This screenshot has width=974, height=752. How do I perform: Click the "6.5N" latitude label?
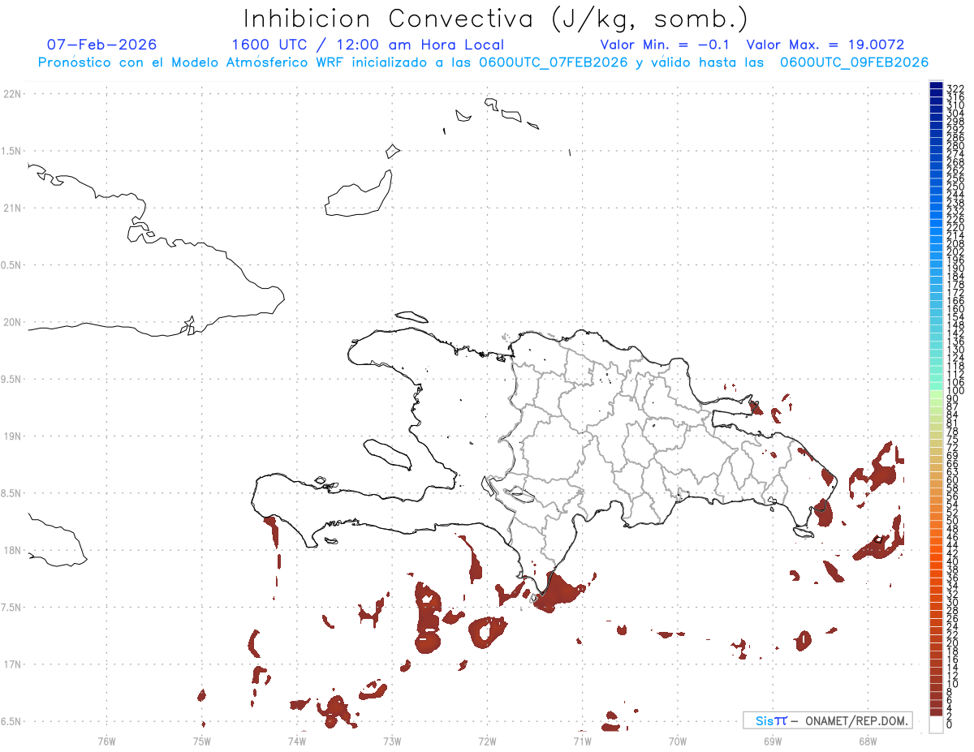(11, 720)
